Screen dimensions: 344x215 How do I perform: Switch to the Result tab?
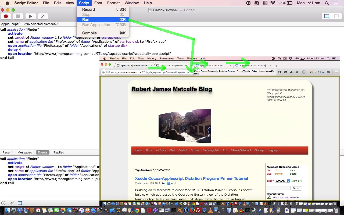click(7, 152)
